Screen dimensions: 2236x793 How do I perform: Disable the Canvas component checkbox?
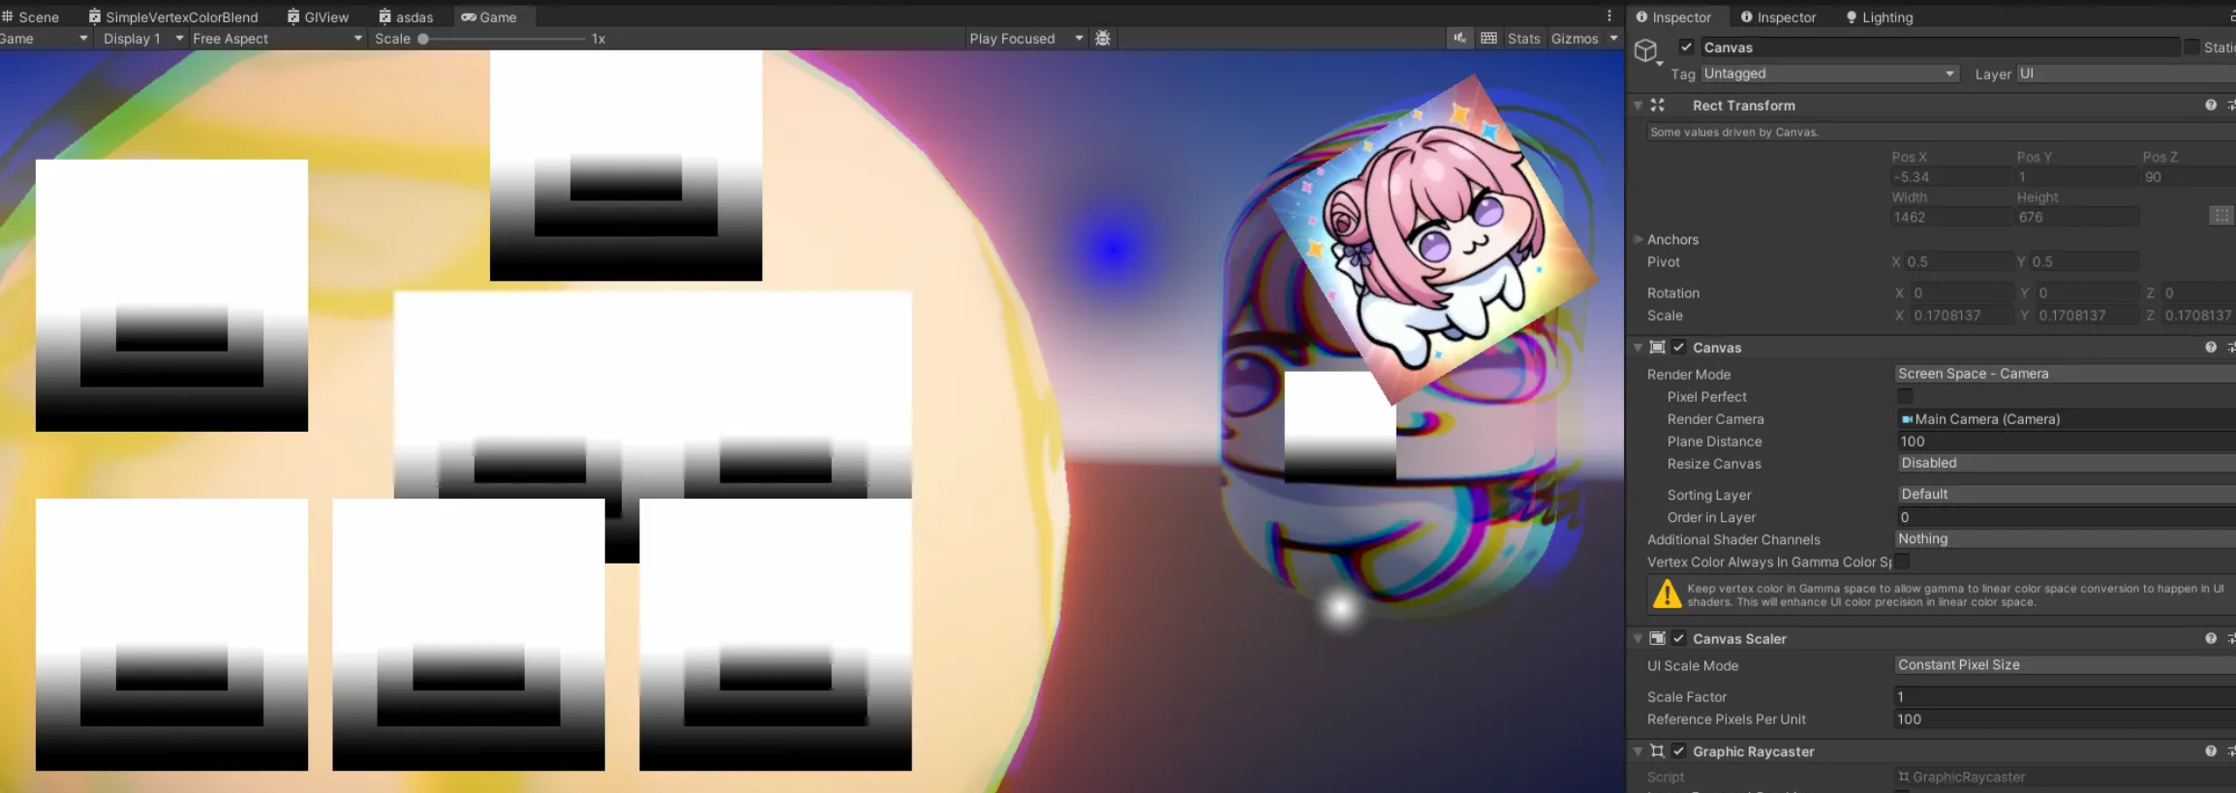(x=1679, y=348)
